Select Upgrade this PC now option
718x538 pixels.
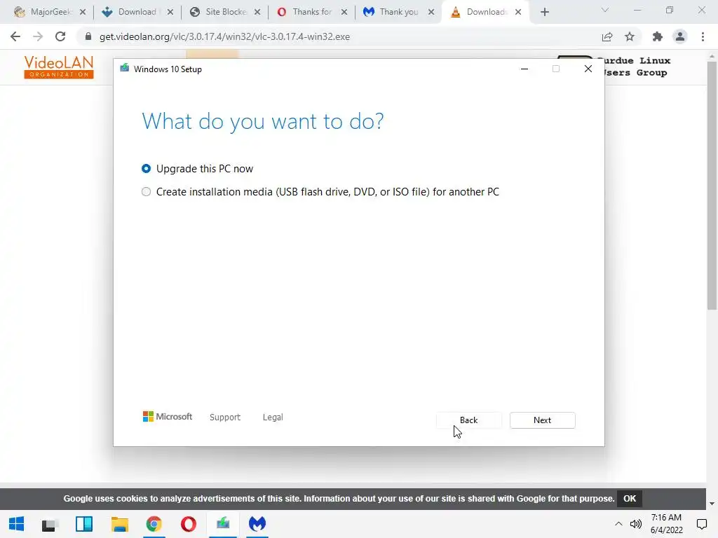[x=197, y=169]
